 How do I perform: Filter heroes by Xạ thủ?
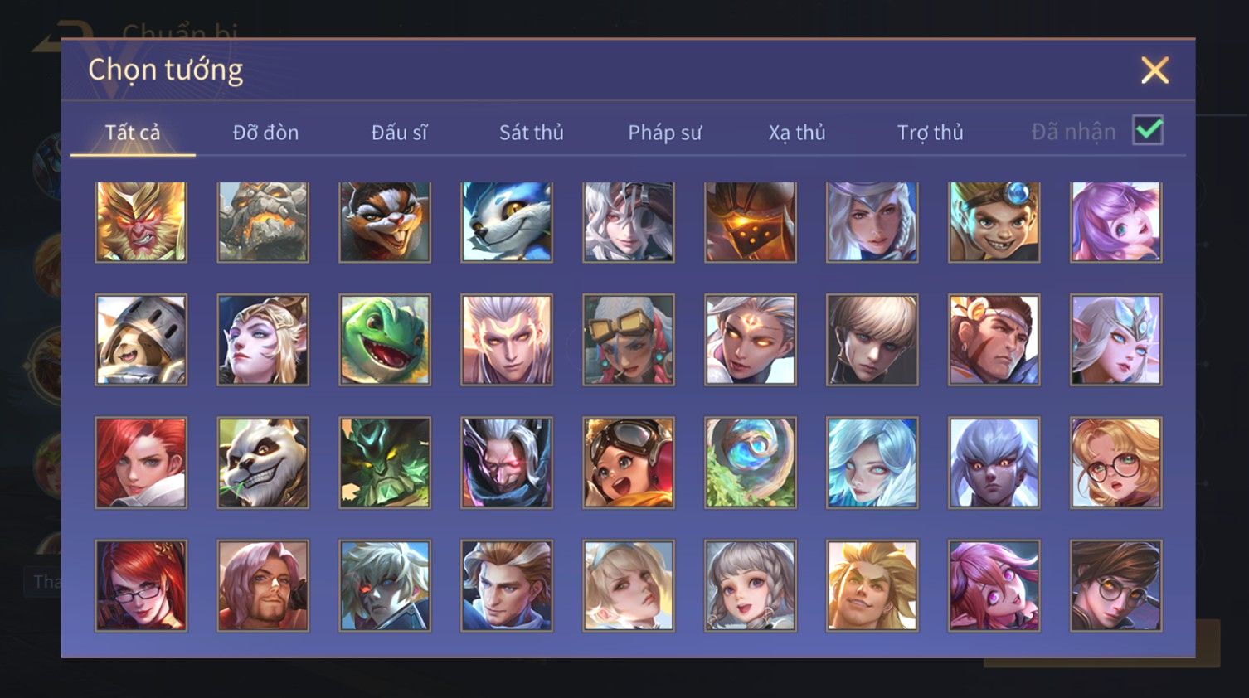coord(797,133)
